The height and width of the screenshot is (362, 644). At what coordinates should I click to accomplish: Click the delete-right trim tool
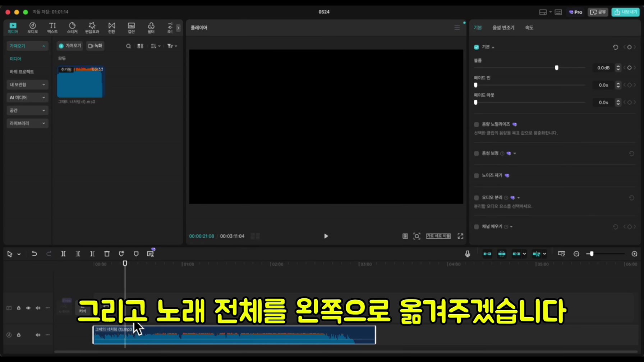[92, 254]
